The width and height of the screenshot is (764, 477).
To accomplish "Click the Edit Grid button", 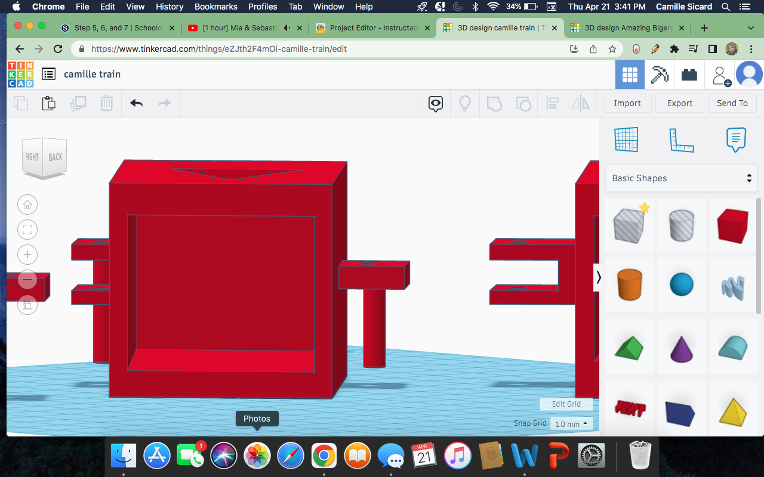I will click(x=566, y=404).
